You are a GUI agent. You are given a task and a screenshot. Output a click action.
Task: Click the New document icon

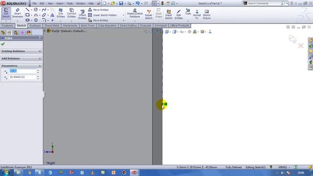(x=105, y=3)
